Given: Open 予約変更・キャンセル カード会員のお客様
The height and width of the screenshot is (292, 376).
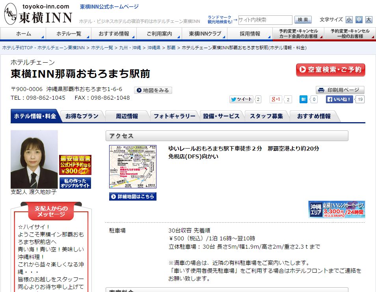Looking at the screenshot, I should click(298, 33).
